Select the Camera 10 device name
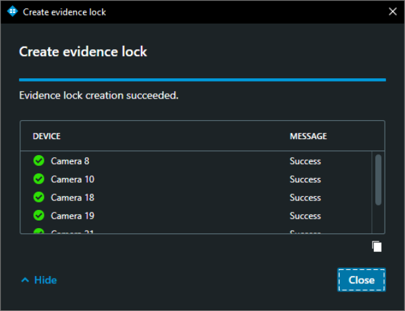The image size is (405, 311). (72, 179)
